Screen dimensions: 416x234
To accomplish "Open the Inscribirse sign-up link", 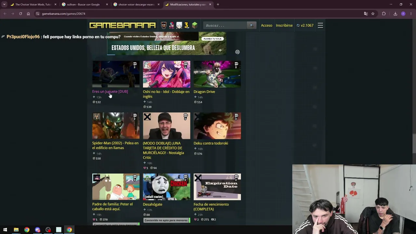I will coord(284,25).
